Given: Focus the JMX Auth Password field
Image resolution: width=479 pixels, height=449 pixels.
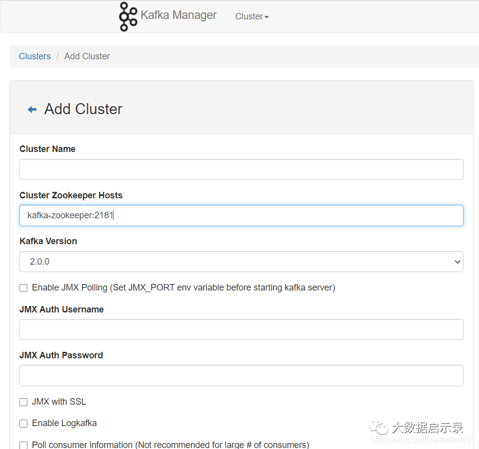Looking at the screenshot, I should click(241, 375).
